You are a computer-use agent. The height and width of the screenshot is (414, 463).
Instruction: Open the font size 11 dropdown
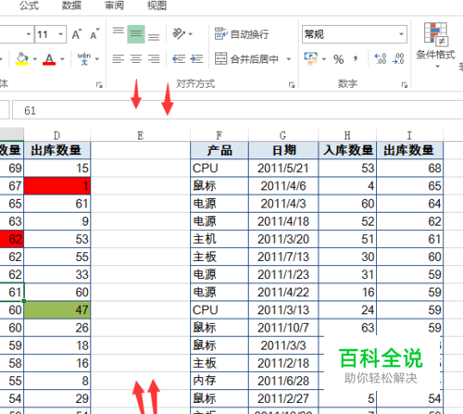pos(60,34)
